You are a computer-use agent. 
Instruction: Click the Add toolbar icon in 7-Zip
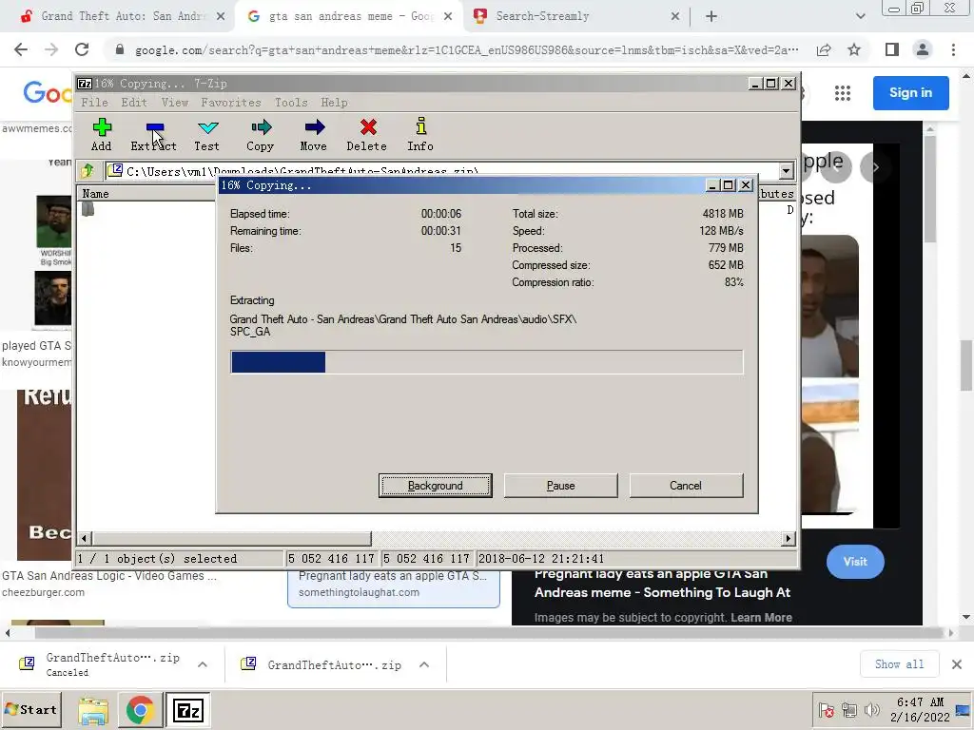coord(101,135)
